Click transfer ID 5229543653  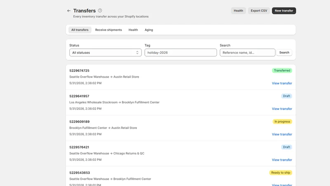pyautogui.click(x=80, y=173)
